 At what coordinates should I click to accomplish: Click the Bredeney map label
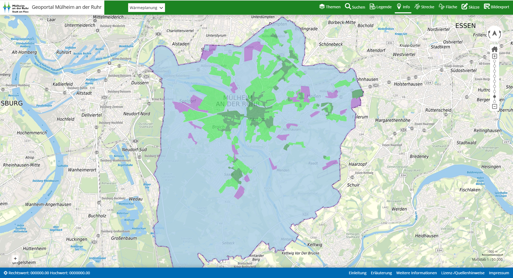(x=419, y=156)
